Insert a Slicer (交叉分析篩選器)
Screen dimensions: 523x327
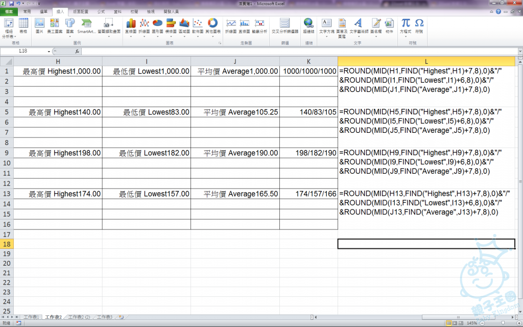[284, 26]
